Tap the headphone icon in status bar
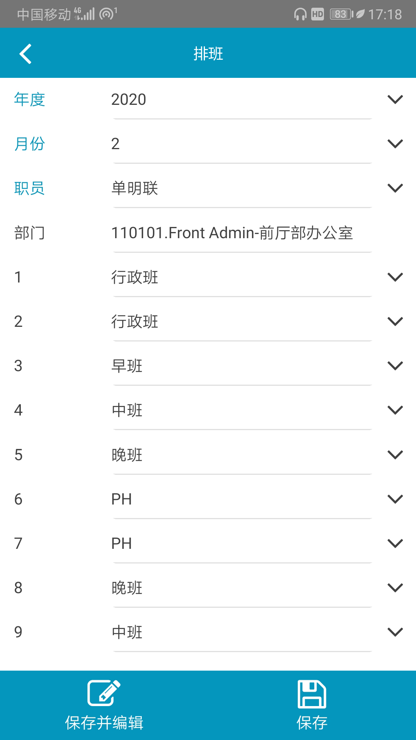Viewport: 416px width, 740px height. [x=300, y=14]
